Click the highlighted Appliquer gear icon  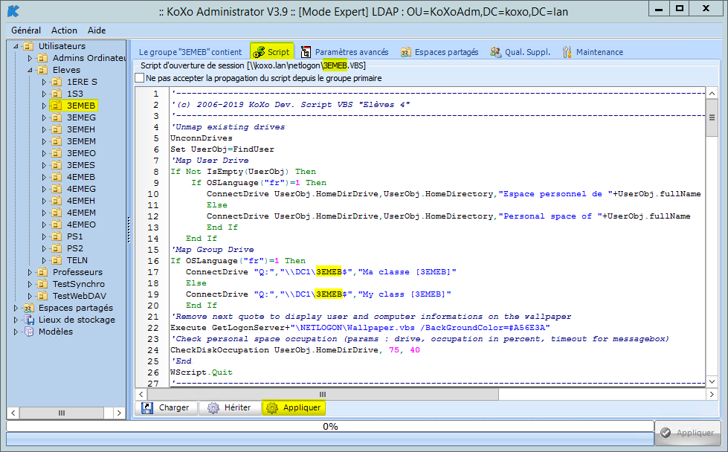(x=272, y=408)
